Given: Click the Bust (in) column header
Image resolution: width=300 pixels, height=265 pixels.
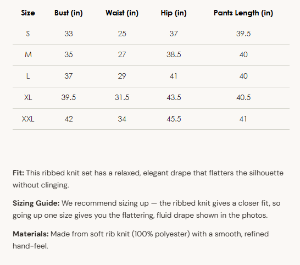Looking at the screenshot, I should point(69,13).
